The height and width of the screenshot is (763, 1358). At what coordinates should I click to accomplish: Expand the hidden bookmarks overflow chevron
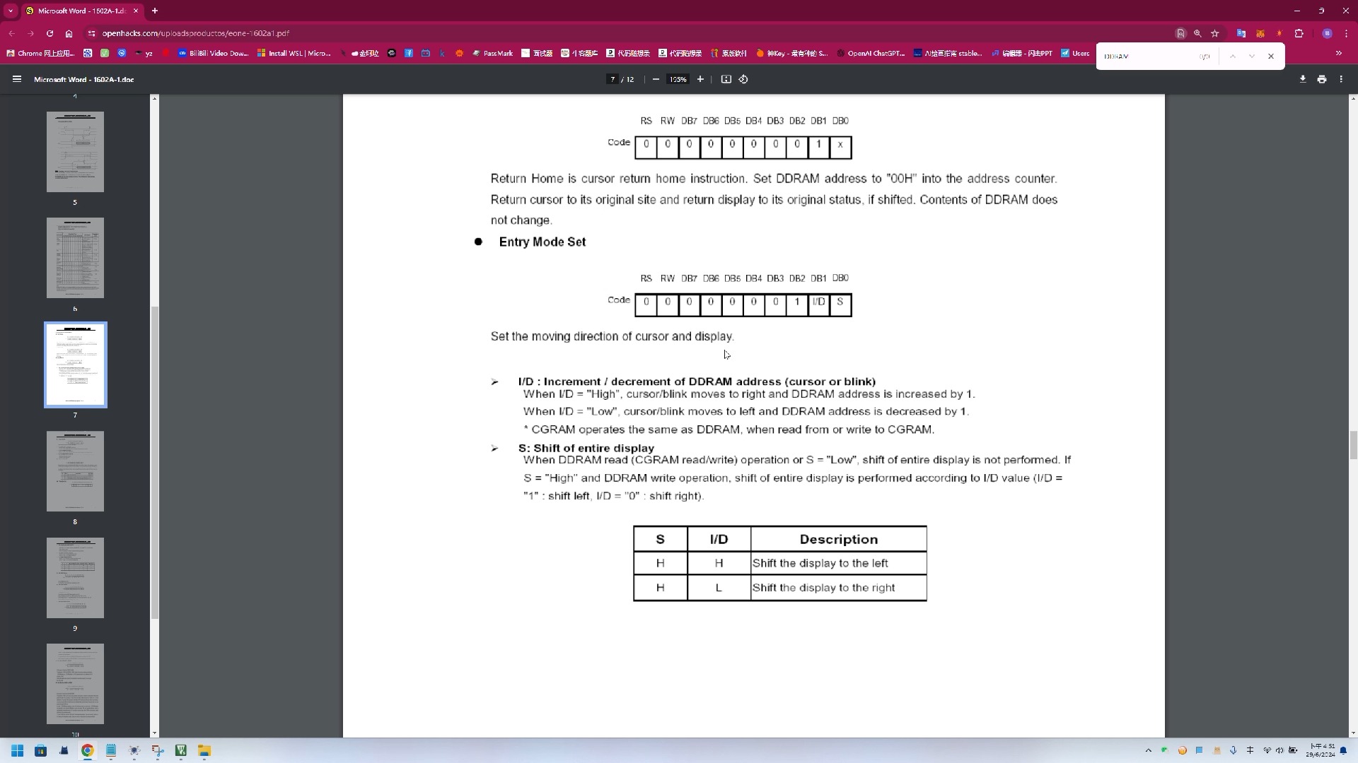coord(1338,53)
